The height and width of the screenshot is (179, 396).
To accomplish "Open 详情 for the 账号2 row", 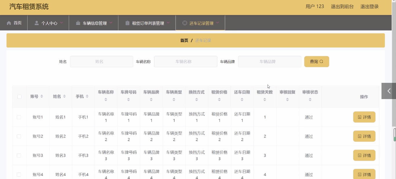I will (364, 136).
